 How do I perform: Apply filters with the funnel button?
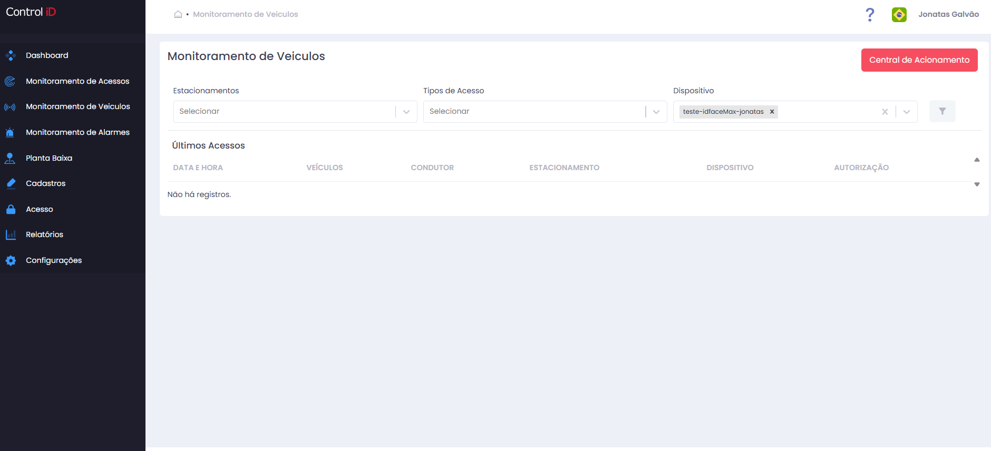click(x=943, y=111)
